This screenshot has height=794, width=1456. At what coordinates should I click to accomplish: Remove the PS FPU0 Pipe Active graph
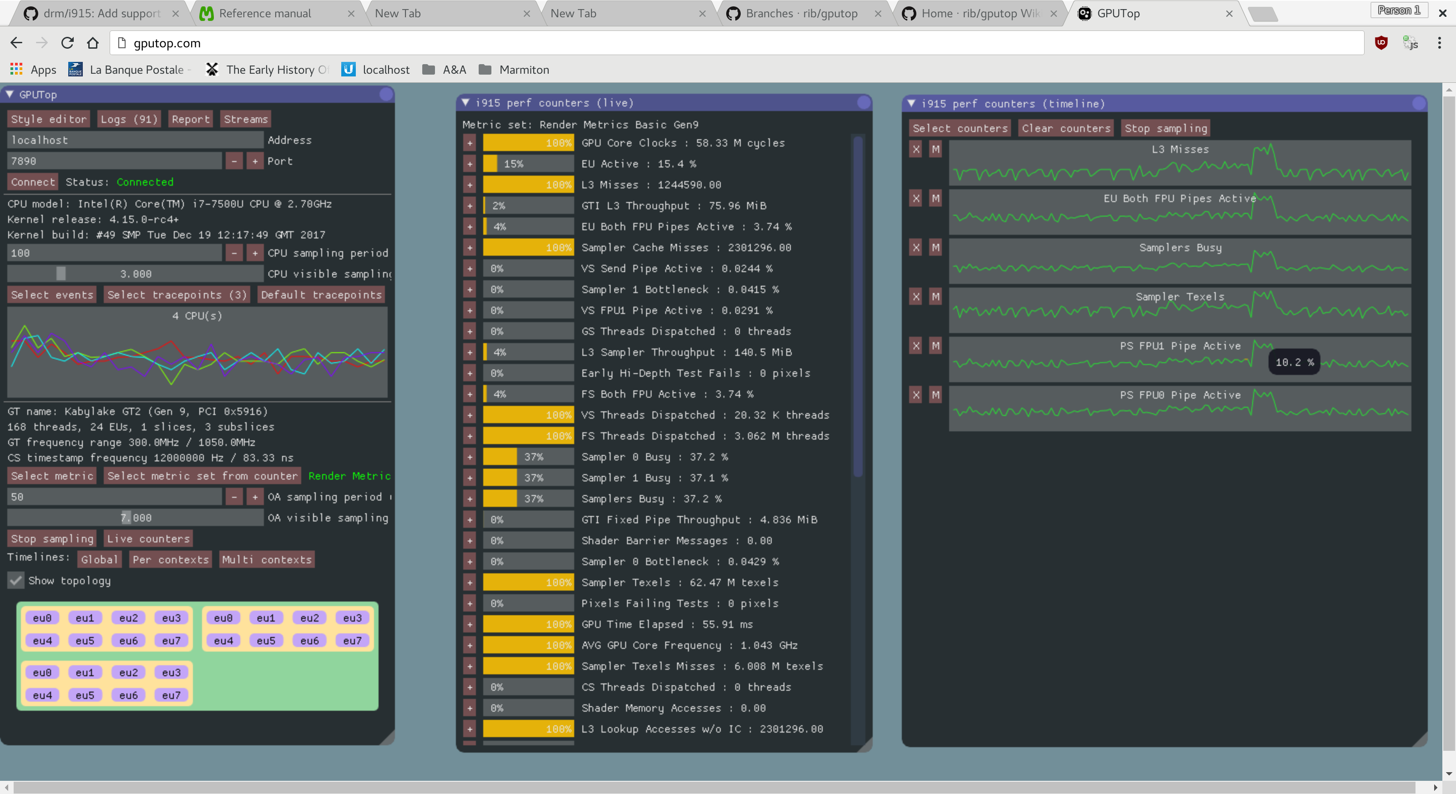(x=915, y=395)
